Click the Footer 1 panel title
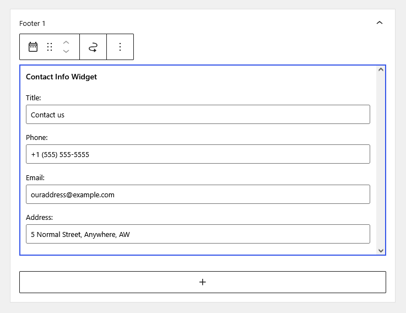 pyautogui.click(x=33, y=23)
